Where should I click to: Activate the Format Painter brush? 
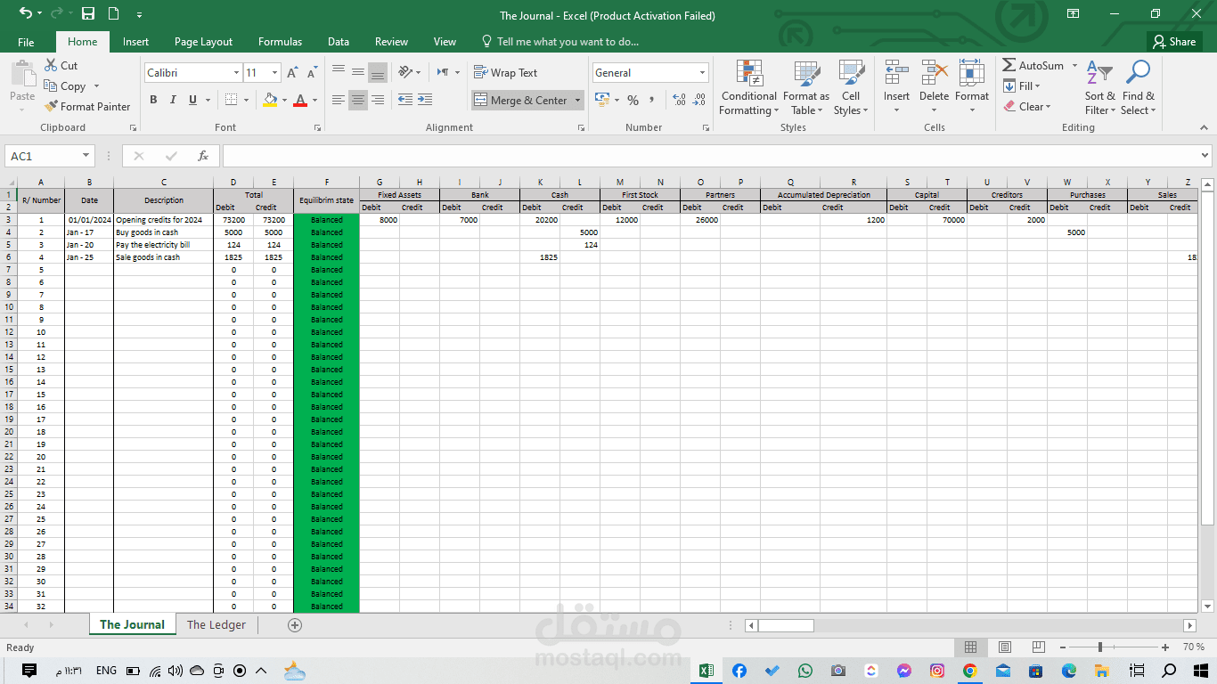click(x=87, y=106)
